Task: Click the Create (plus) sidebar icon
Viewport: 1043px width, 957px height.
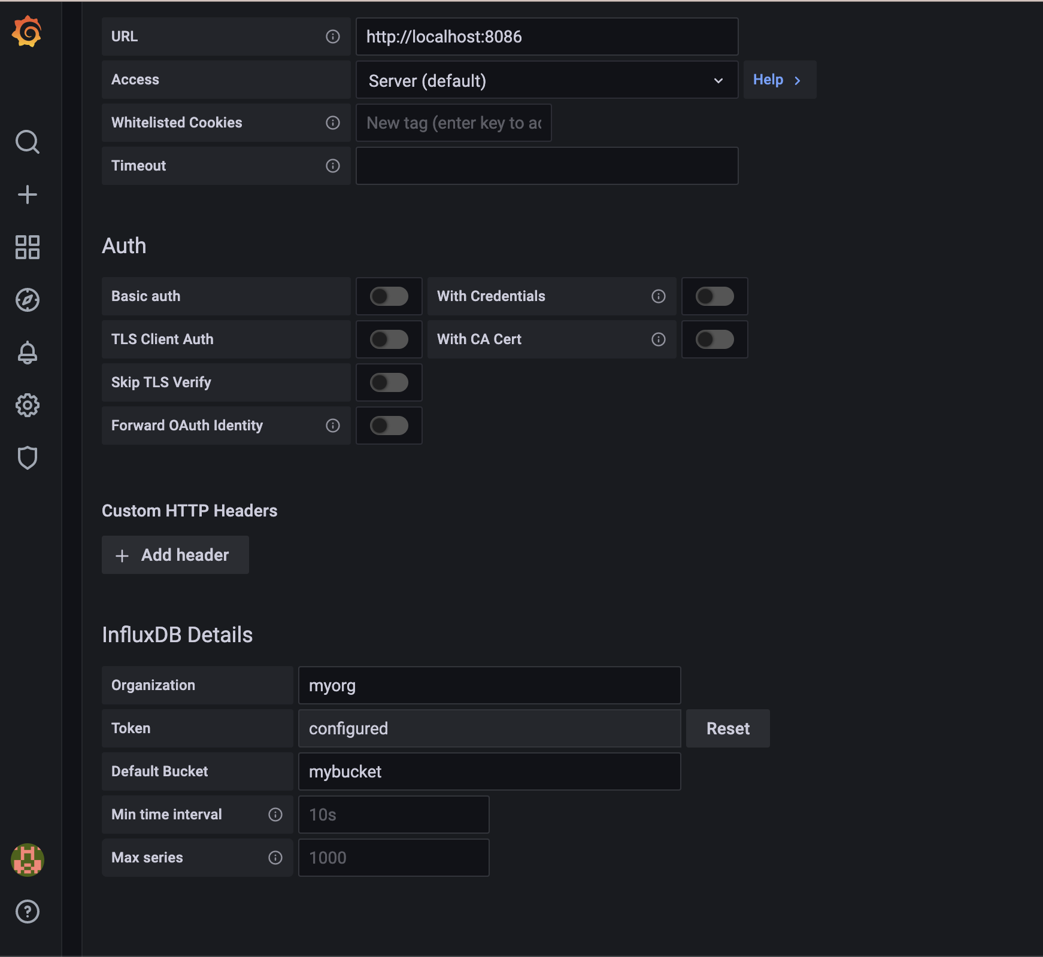Action: coord(28,194)
